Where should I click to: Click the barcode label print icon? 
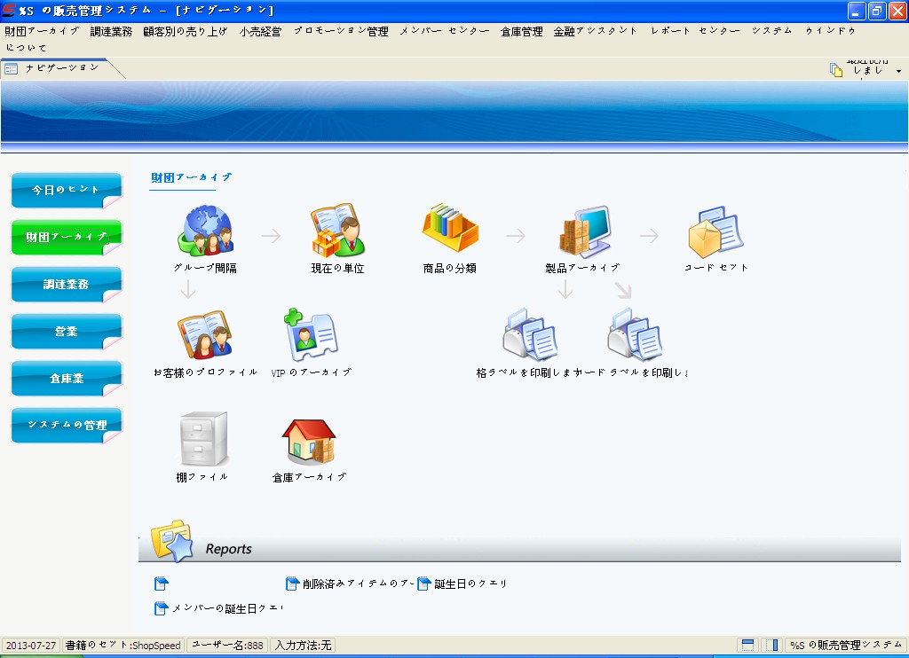tap(634, 335)
